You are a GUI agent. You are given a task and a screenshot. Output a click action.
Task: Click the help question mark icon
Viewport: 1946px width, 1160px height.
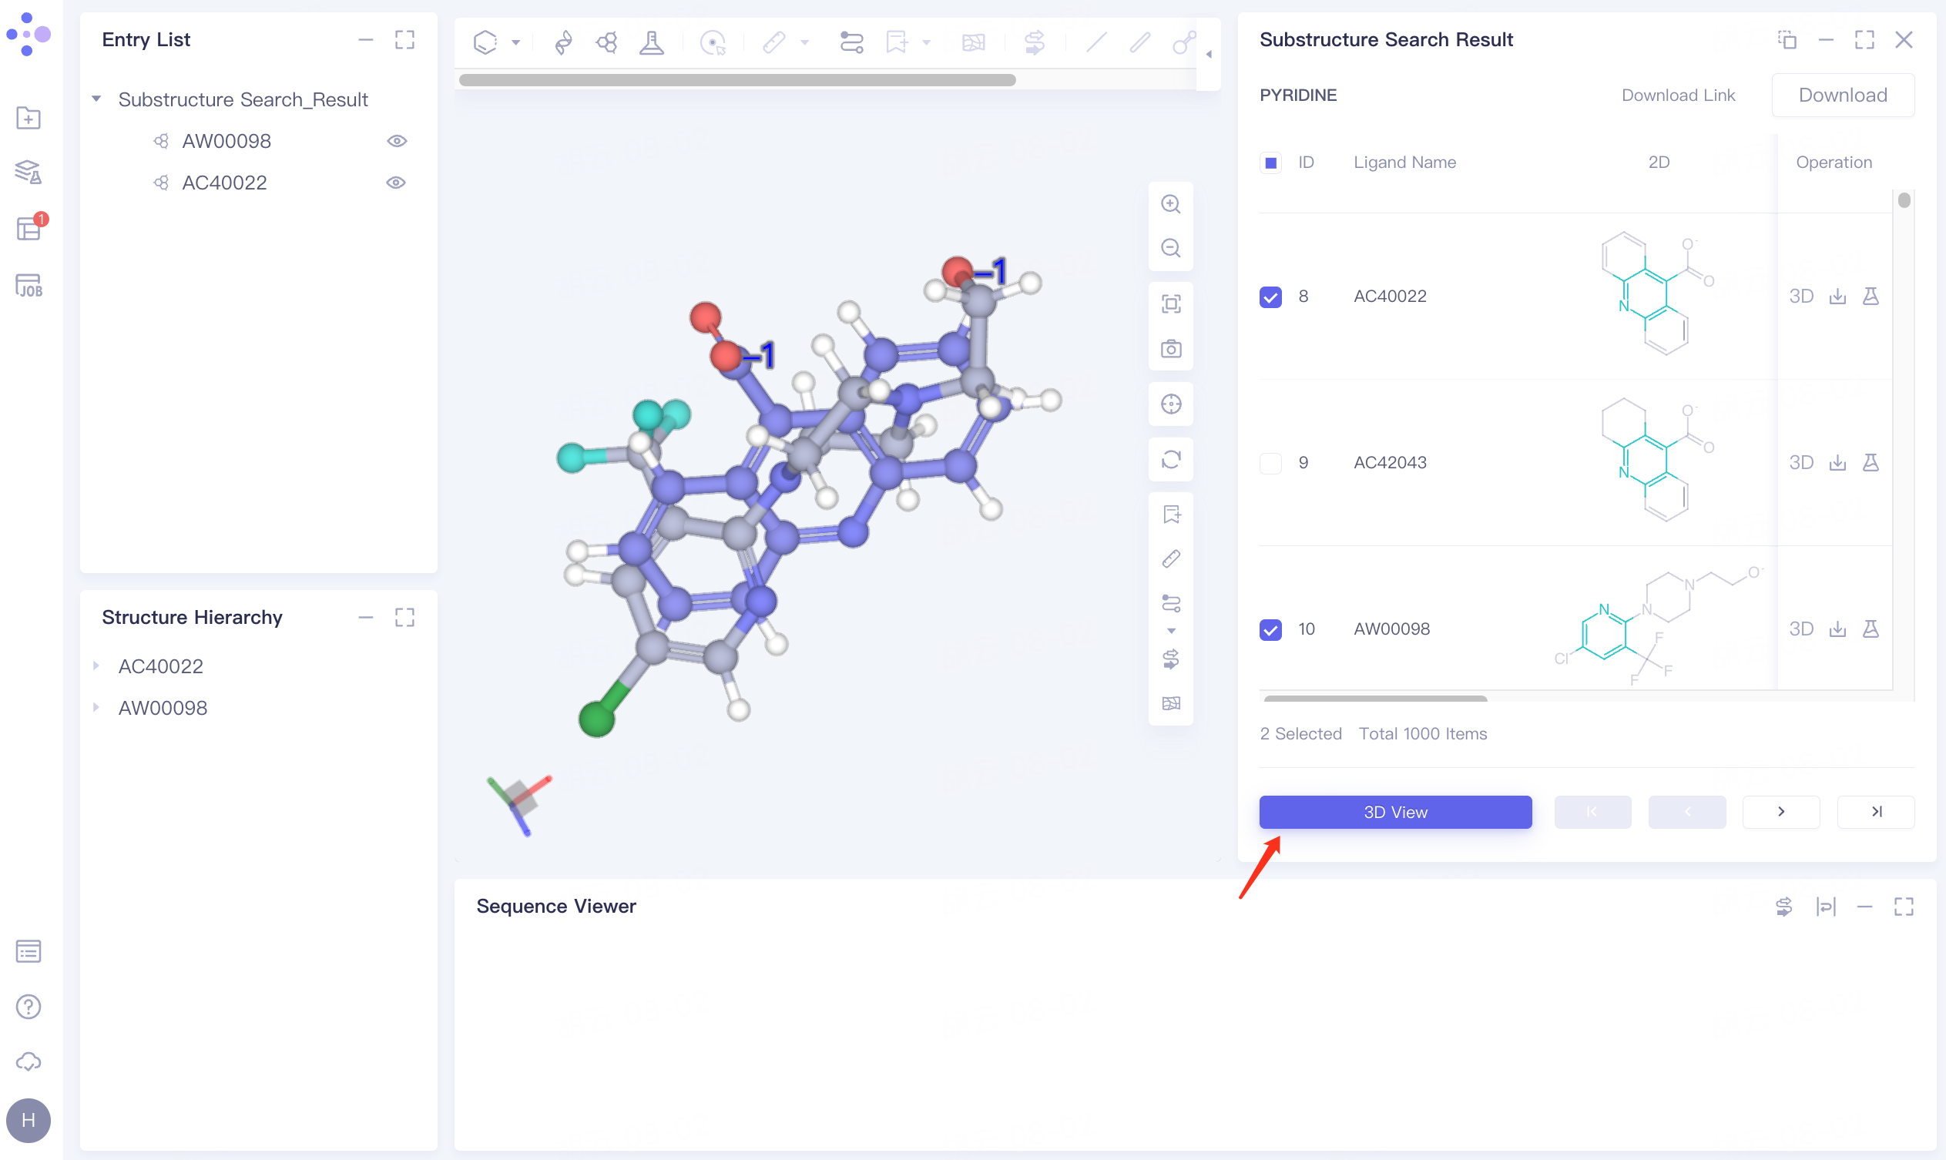click(29, 1006)
